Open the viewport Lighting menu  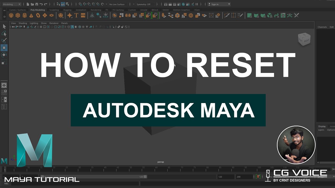[x=34, y=23]
